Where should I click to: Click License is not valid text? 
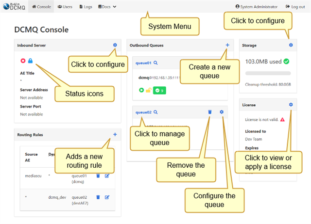tap(261, 120)
